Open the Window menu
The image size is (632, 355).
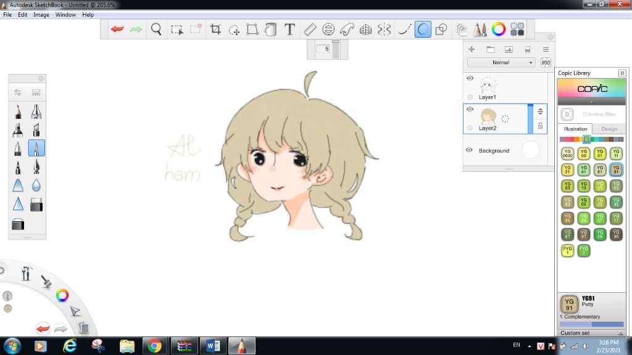coord(65,15)
